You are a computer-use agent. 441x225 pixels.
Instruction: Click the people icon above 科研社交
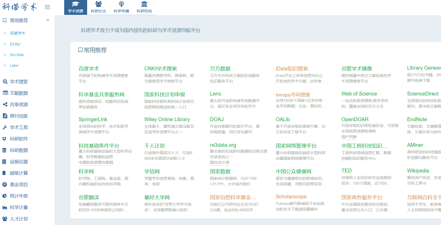point(98,4)
